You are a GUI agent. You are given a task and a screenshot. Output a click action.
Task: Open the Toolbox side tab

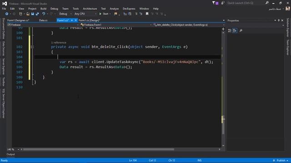pos(3,81)
